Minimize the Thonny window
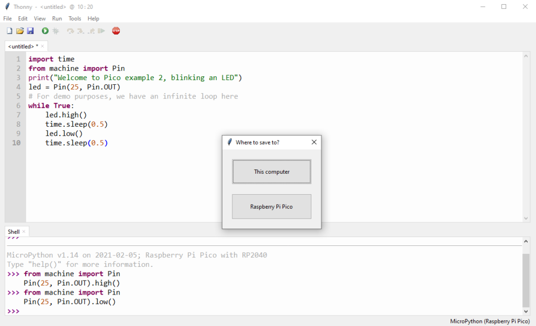Image resolution: width=536 pixels, height=326 pixels. (483, 6)
